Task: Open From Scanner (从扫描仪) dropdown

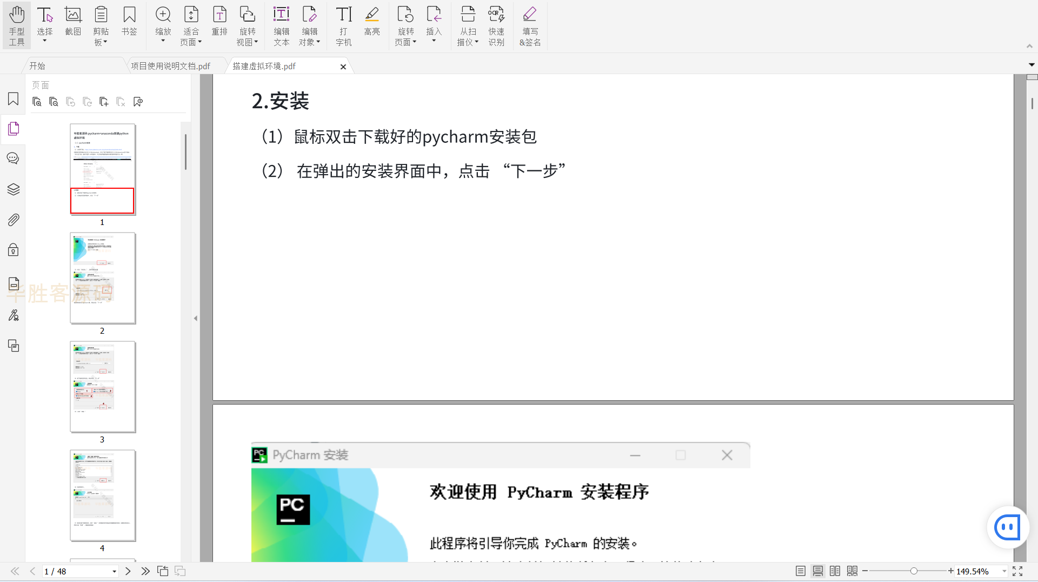Action: click(468, 25)
